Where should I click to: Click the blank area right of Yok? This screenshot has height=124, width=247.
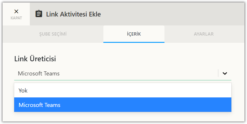(130, 90)
